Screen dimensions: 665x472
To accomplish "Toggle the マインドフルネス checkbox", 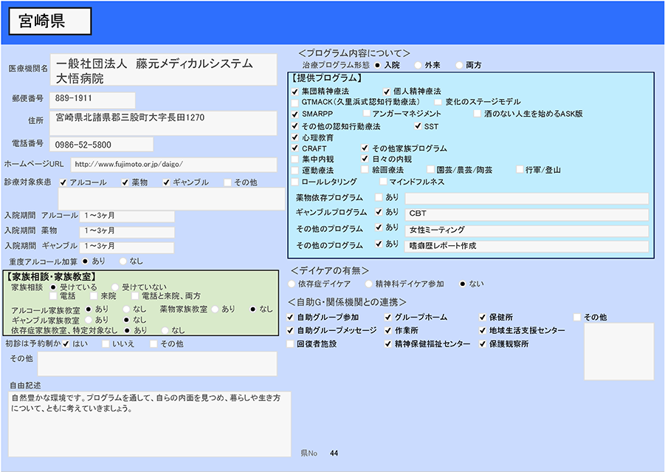I will click(383, 182).
